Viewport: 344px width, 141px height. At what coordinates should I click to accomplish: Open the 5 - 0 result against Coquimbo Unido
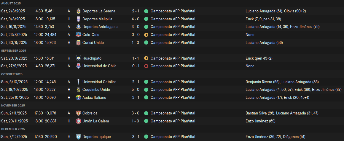(x=136, y=89)
